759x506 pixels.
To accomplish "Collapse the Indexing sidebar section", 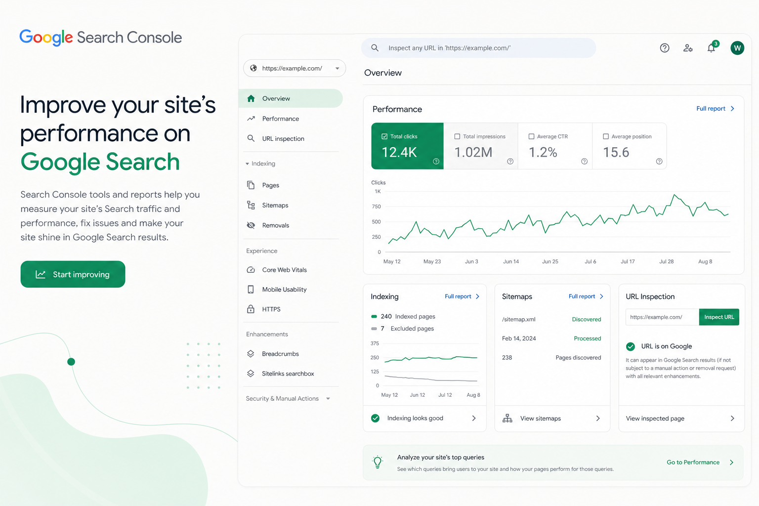I will 261,164.
